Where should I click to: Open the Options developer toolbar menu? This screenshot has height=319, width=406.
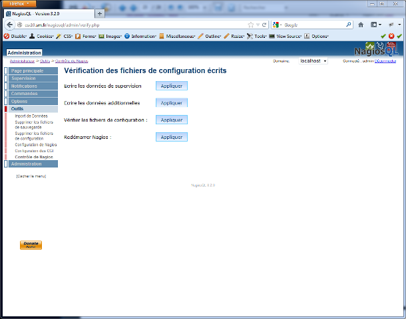316,36
